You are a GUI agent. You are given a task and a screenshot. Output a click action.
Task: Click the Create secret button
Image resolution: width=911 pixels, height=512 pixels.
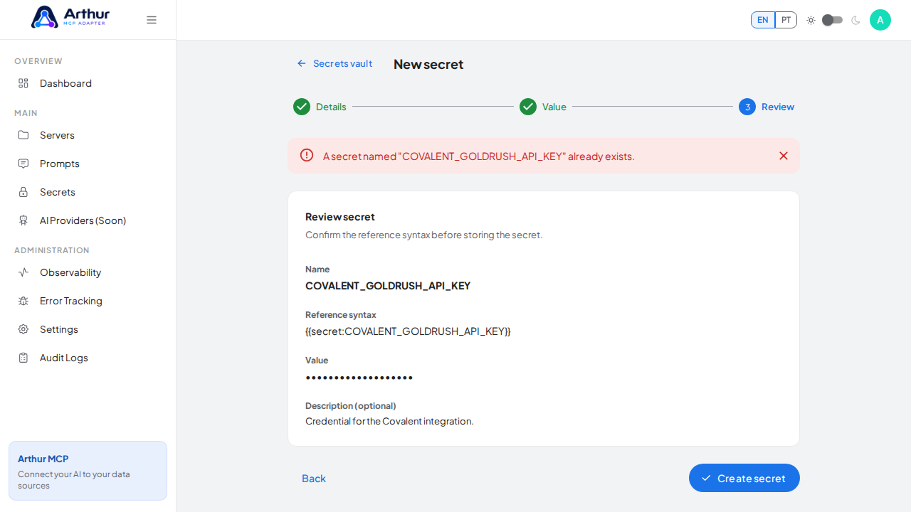click(x=744, y=478)
